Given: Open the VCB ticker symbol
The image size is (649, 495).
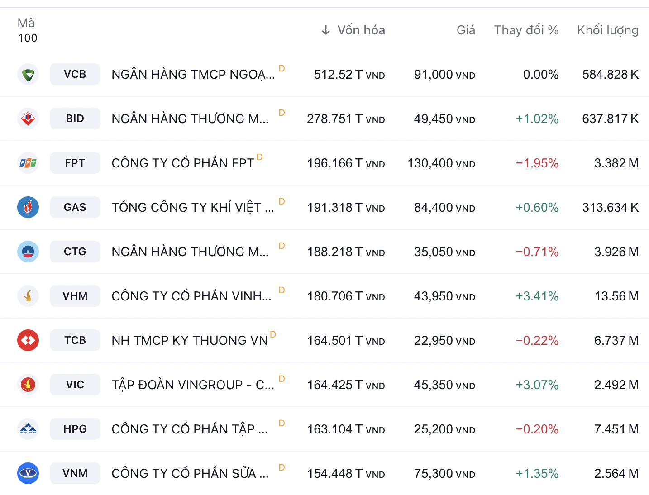Looking at the screenshot, I should (75, 74).
